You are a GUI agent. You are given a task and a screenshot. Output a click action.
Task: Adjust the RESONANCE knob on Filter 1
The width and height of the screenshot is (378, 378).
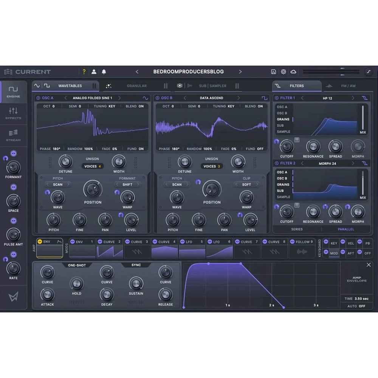[x=313, y=147]
